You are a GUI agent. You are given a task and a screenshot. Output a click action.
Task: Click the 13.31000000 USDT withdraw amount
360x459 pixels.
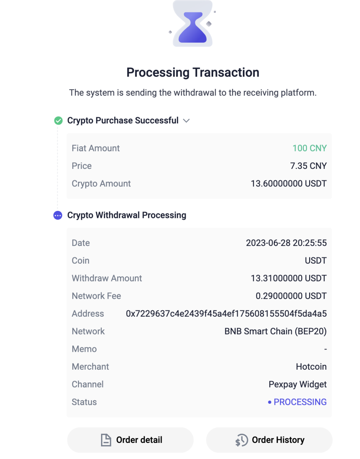[x=289, y=279]
